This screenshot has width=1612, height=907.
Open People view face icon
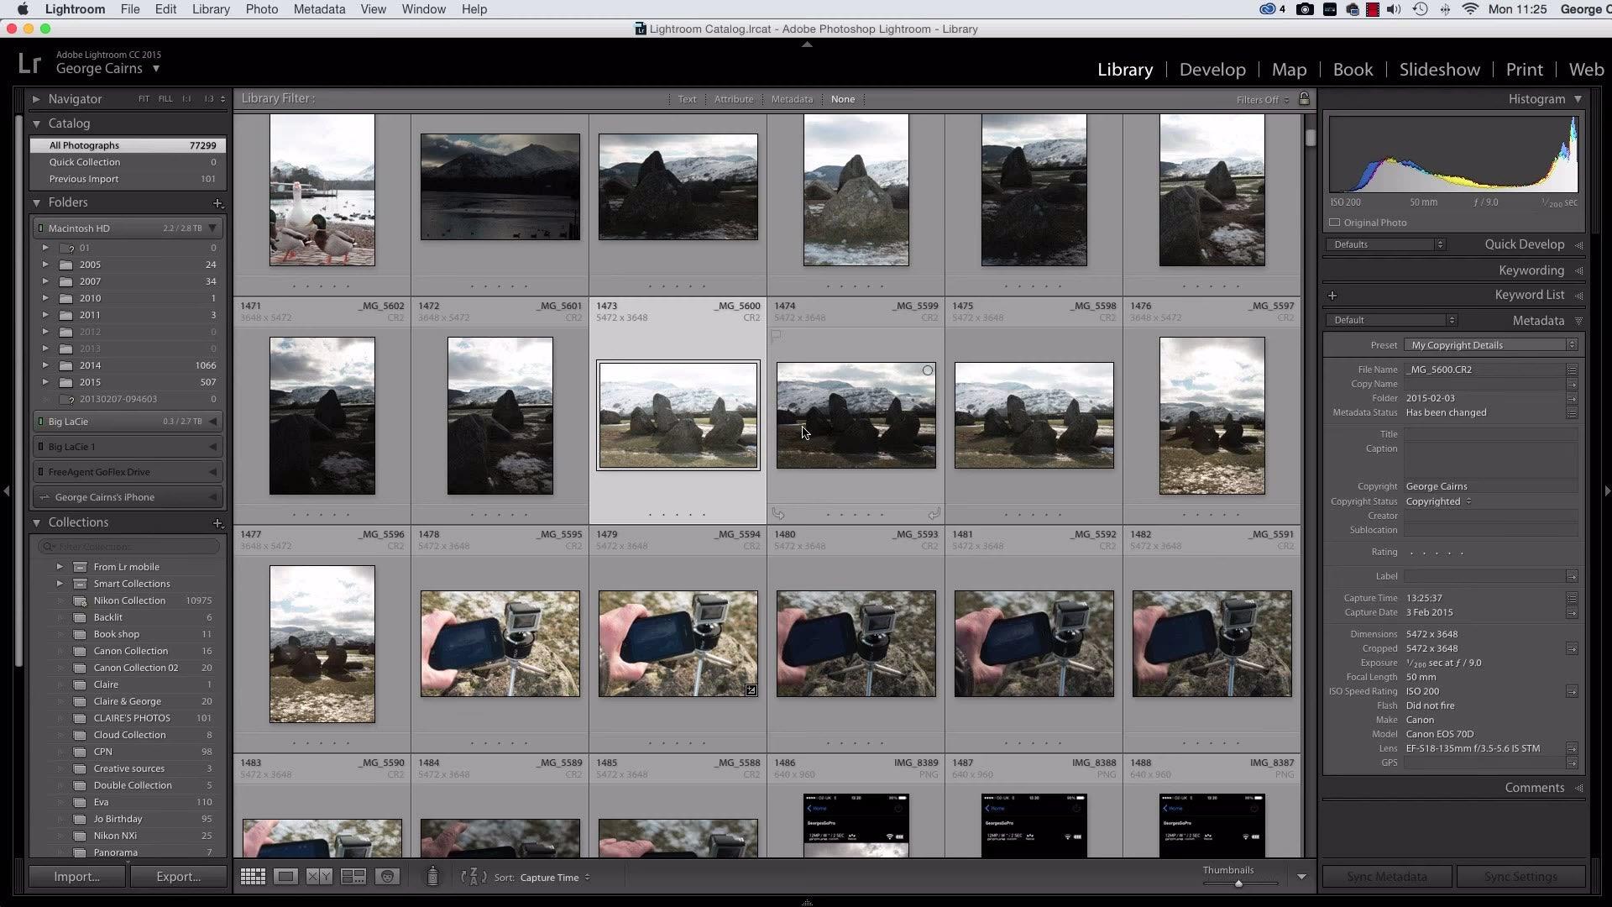[x=387, y=877]
